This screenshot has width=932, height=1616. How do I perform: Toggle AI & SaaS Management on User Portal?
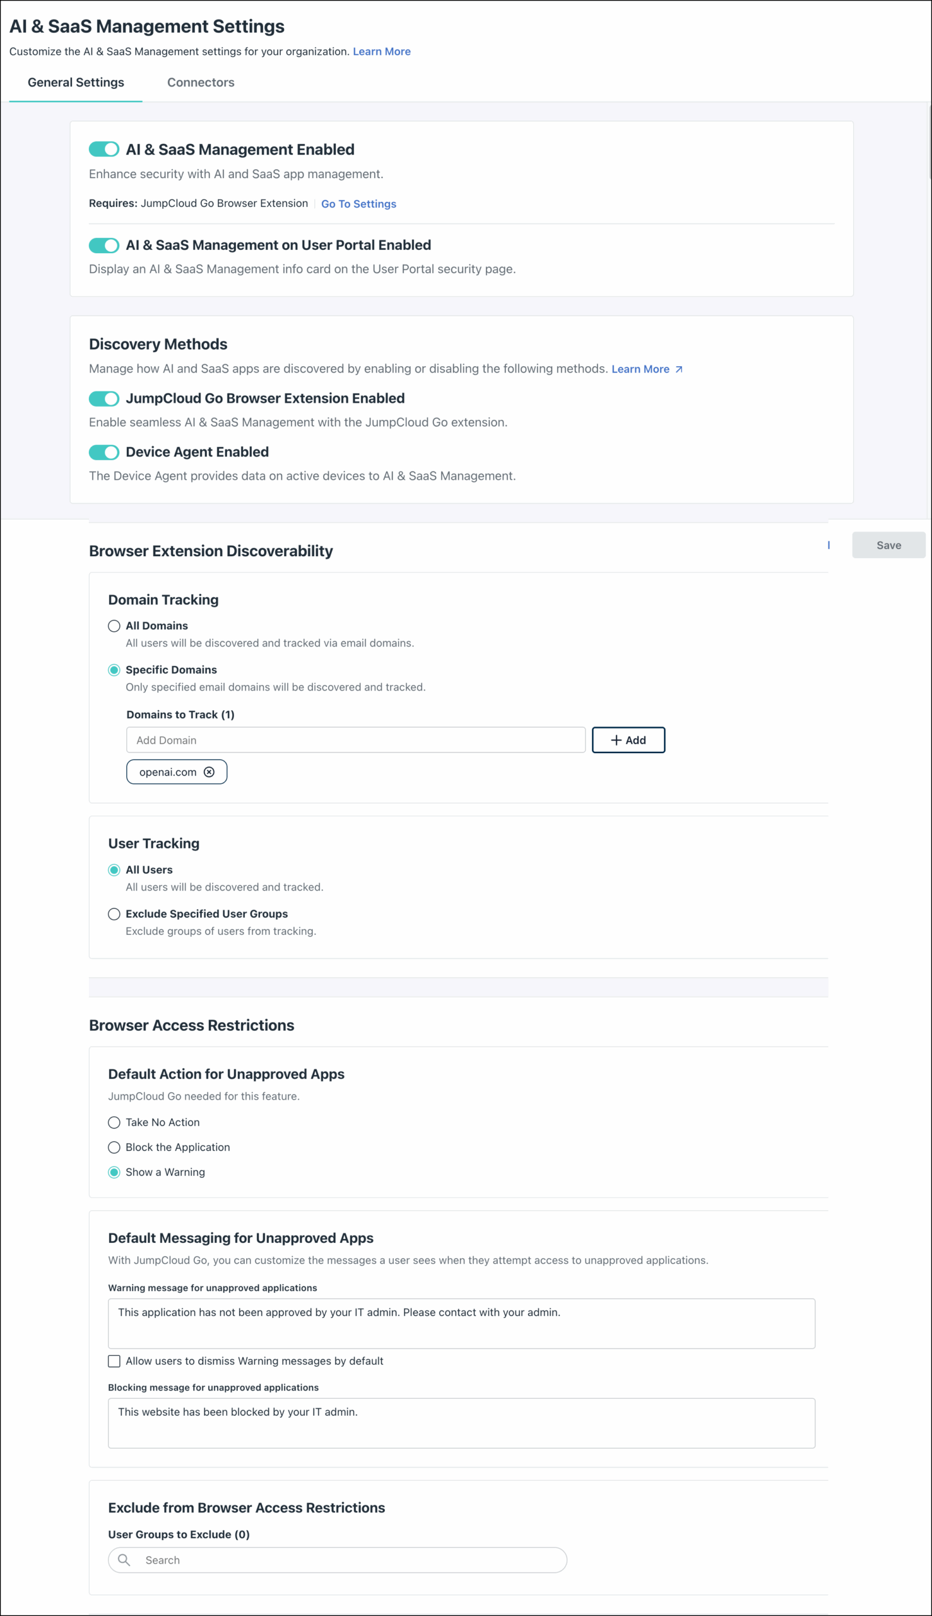coord(103,244)
